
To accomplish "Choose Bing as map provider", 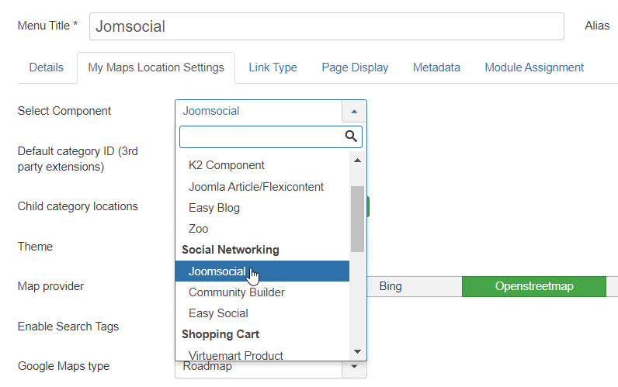I will coord(391,286).
